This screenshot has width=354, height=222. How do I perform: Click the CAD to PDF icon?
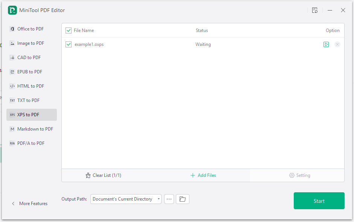12,58
